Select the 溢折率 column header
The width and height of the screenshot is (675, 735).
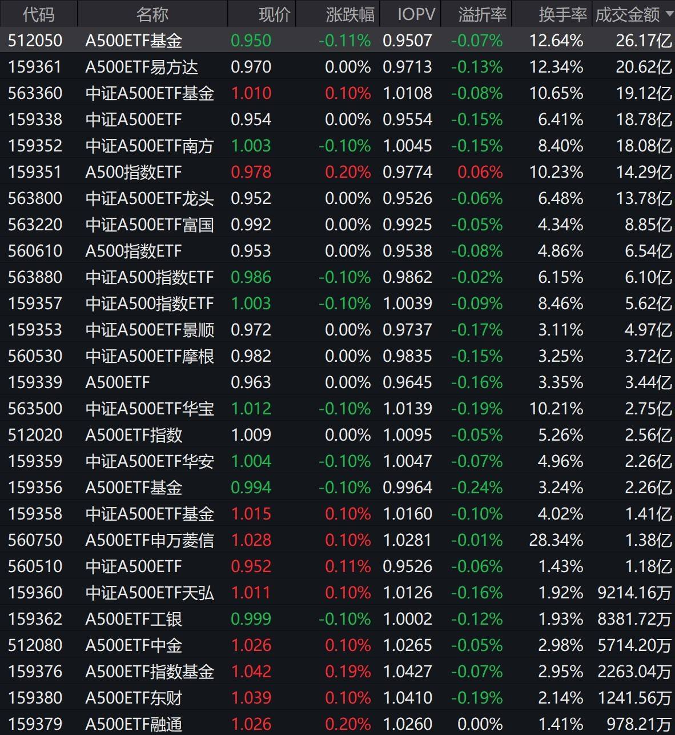pos(482,14)
